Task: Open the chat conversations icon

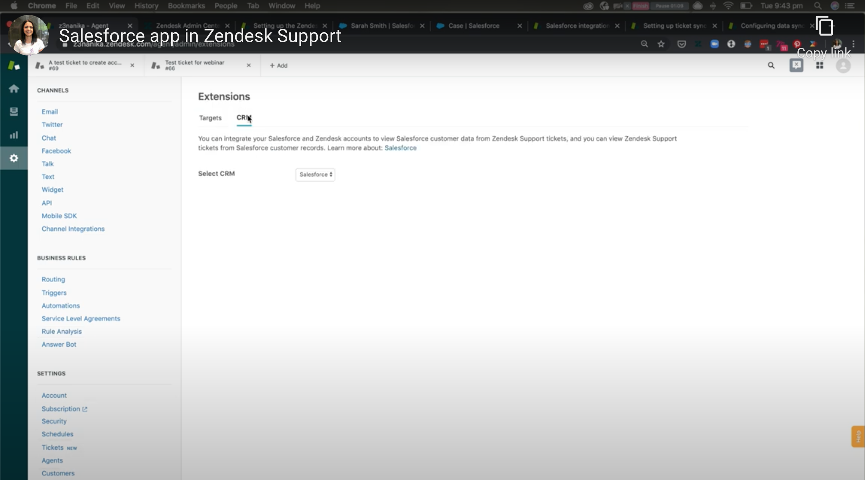Action: [796, 65]
